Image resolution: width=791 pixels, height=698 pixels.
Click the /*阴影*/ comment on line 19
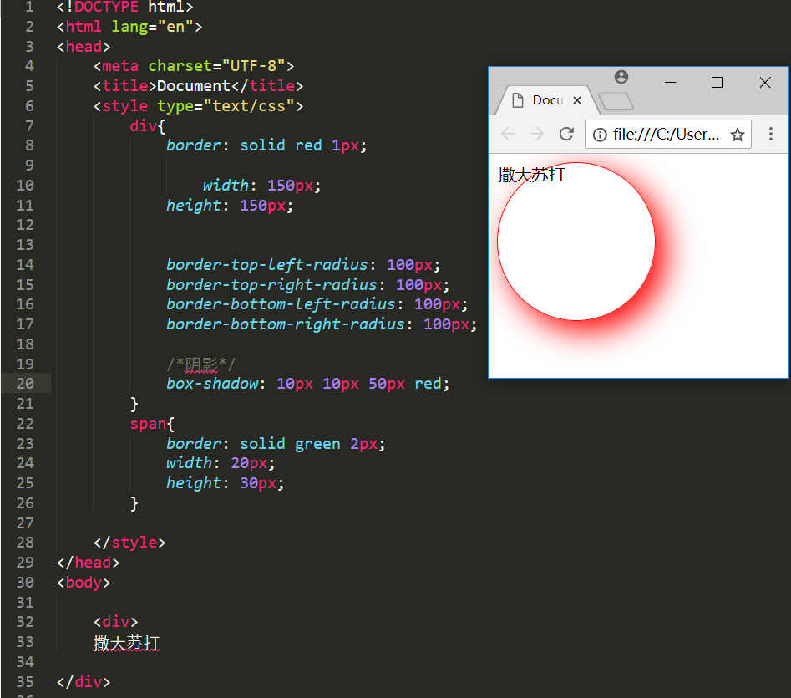[200, 364]
